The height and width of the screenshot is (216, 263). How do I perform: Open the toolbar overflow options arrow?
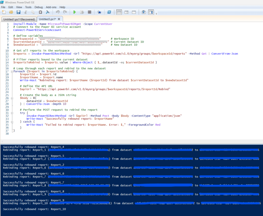click(x=156, y=13)
